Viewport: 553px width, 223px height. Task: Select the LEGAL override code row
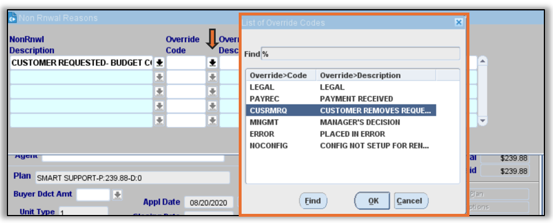(x=341, y=87)
